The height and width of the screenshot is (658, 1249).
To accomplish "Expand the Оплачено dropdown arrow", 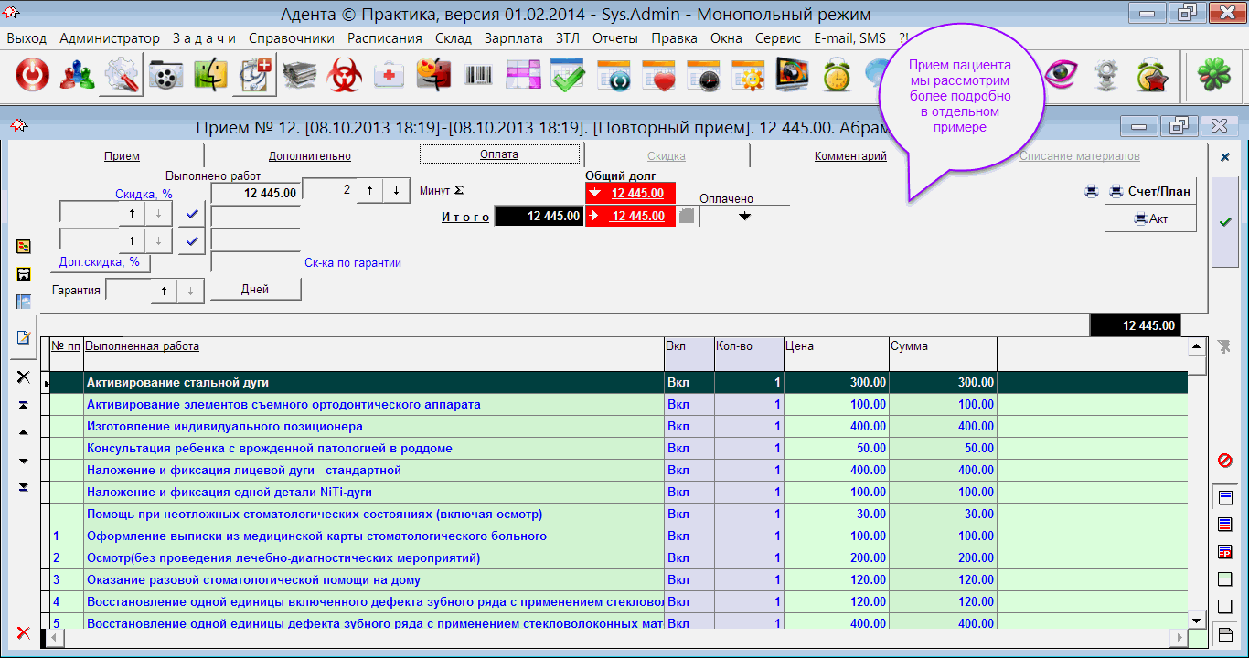I will click(x=744, y=217).
